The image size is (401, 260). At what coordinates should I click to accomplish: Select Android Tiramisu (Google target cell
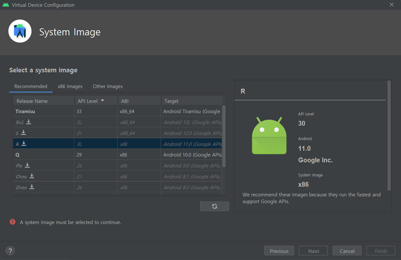click(x=192, y=111)
